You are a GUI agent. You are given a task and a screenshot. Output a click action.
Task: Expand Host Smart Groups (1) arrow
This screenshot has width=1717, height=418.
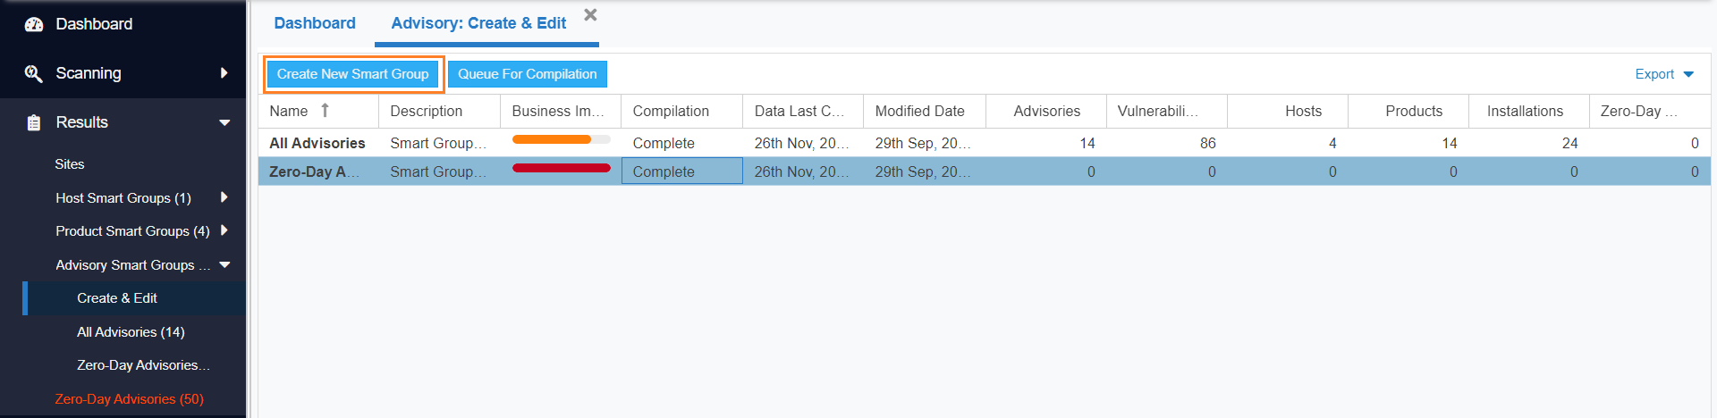coord(224,197)
